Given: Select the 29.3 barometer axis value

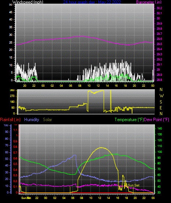Looking at the screenshot, I should tap(159, 54).
